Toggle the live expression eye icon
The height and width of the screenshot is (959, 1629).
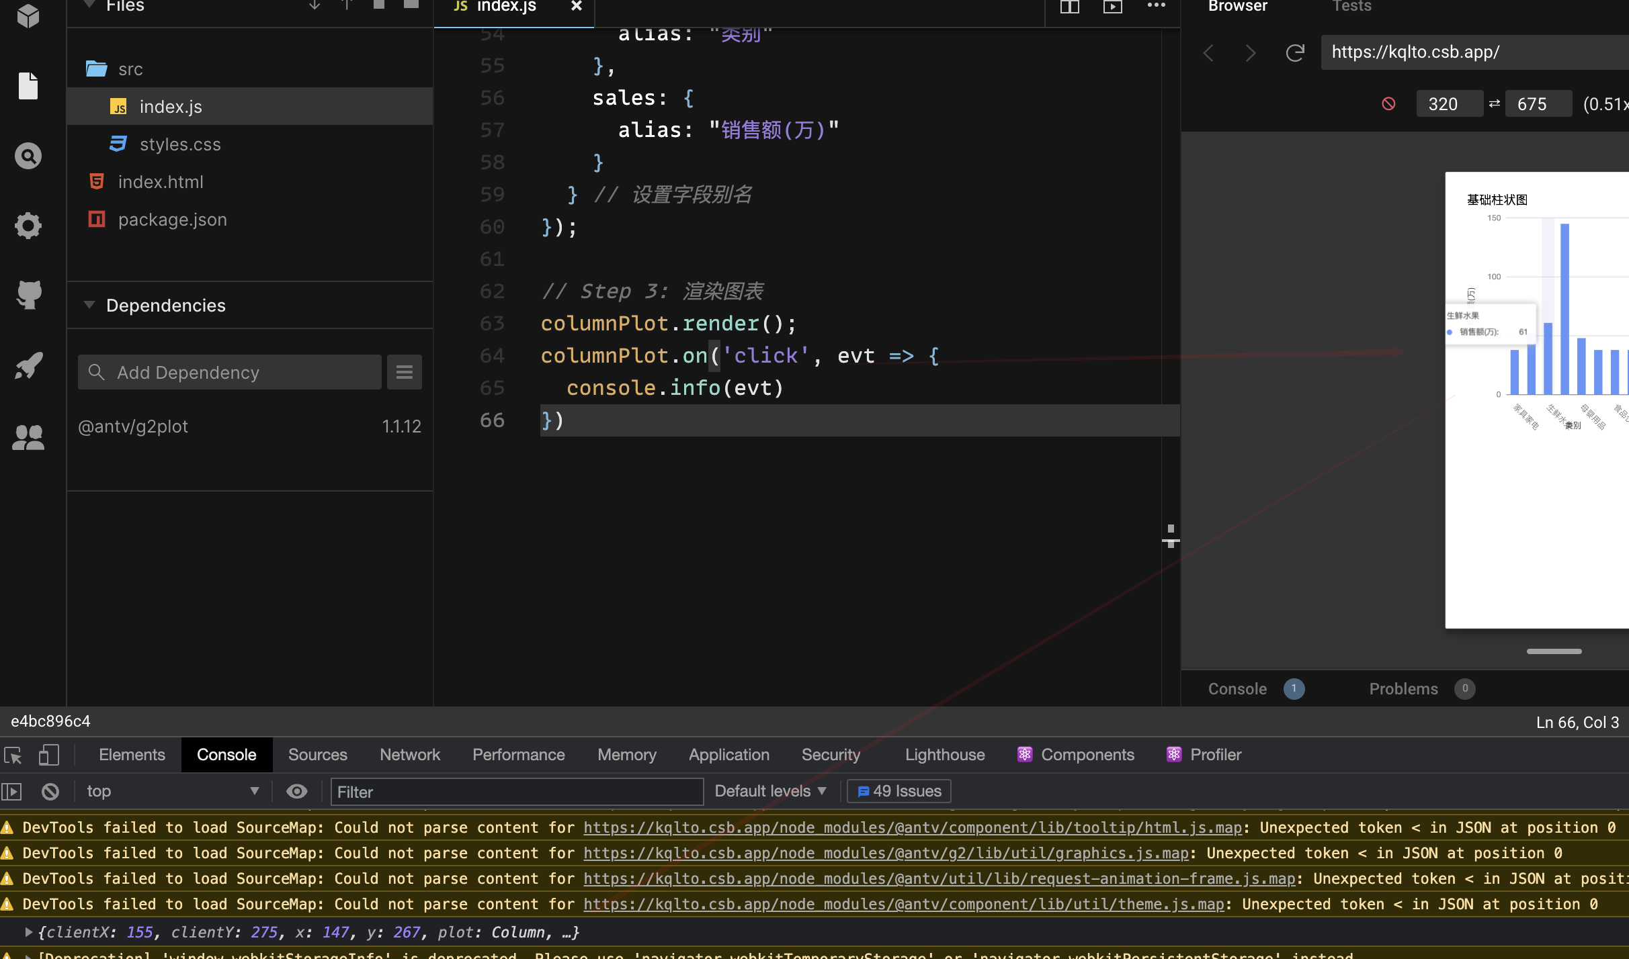(296, 791)
